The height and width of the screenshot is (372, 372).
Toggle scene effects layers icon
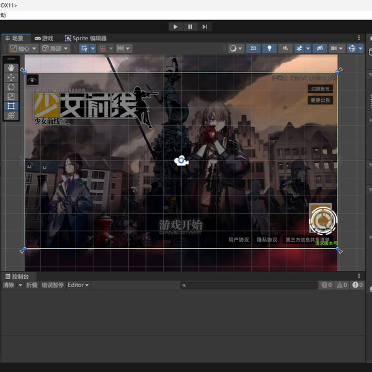point(299,48)
